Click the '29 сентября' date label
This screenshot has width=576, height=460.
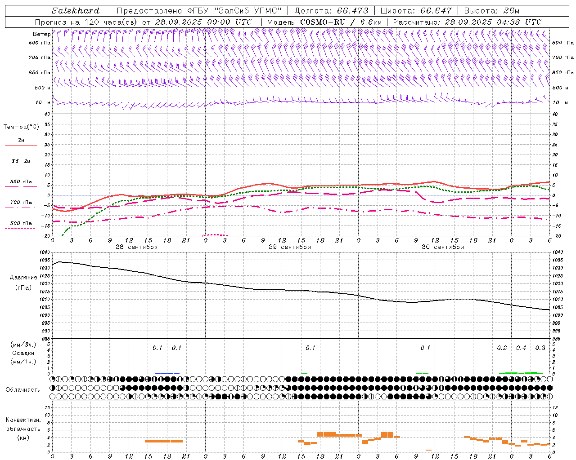tap(290, 247)
